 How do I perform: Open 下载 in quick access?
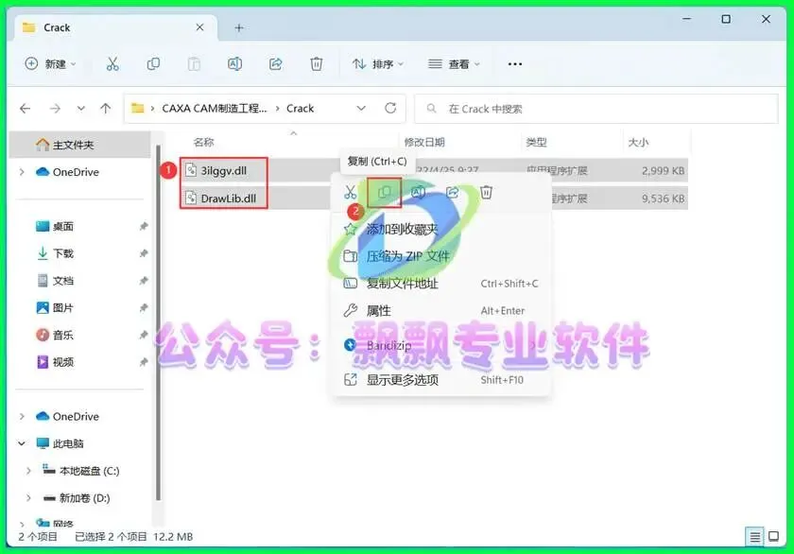pyautogui.click(x=63, y=253)
